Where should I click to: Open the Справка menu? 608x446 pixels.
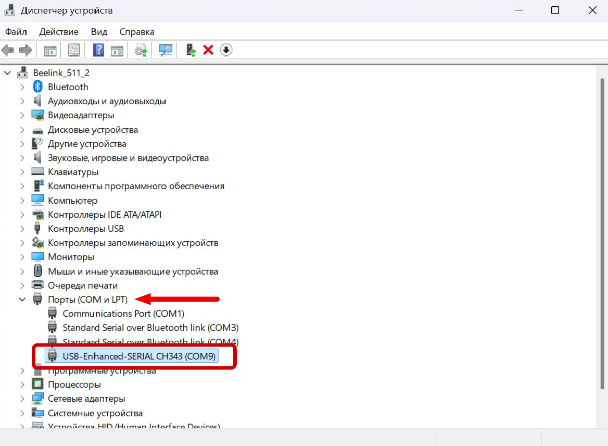pos(137,32)
